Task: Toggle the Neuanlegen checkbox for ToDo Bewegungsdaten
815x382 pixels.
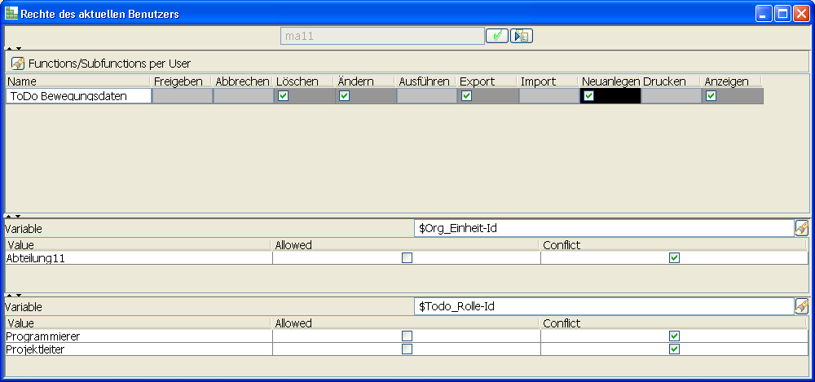Action: [x=589, y=96]
